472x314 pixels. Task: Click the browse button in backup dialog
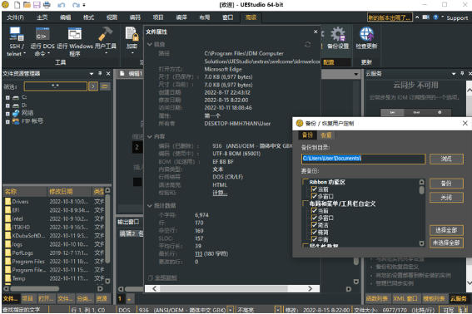pos(446,159)
